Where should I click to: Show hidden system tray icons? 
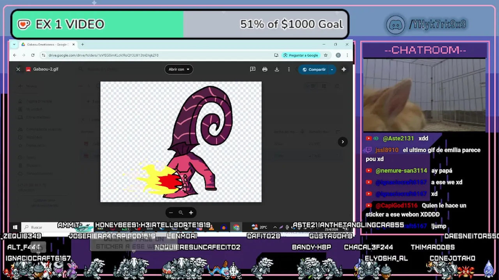click(x=275, y=227)
